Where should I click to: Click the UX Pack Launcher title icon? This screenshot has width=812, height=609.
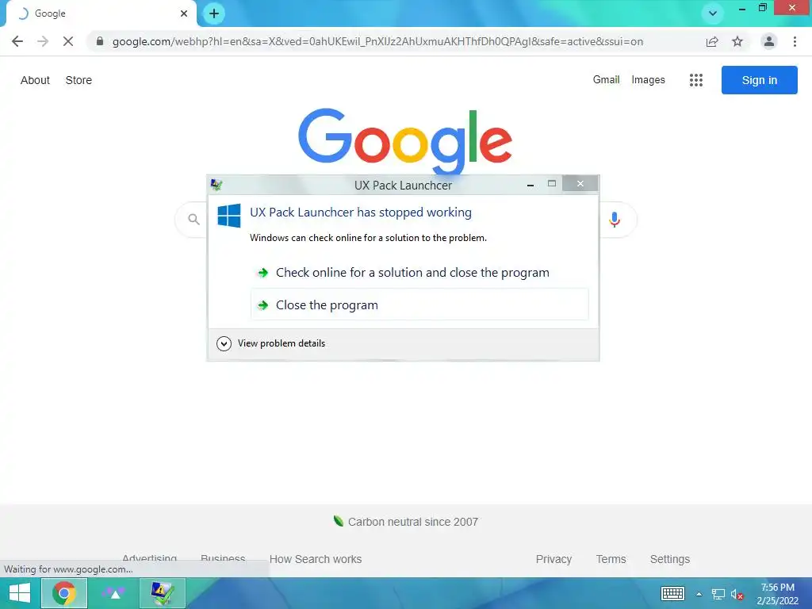tap(216, 184)
